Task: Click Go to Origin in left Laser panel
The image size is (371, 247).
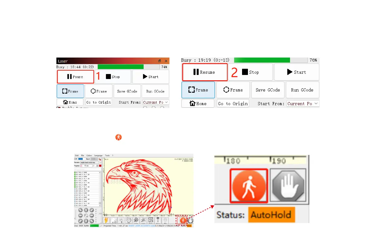Action: 98,102
